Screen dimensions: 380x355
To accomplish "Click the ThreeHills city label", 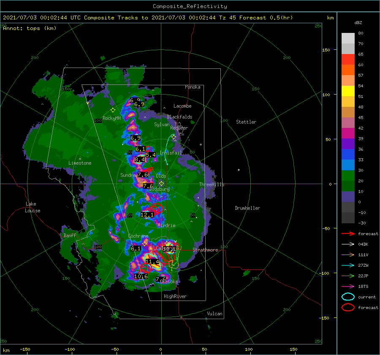I will point(212,184).
